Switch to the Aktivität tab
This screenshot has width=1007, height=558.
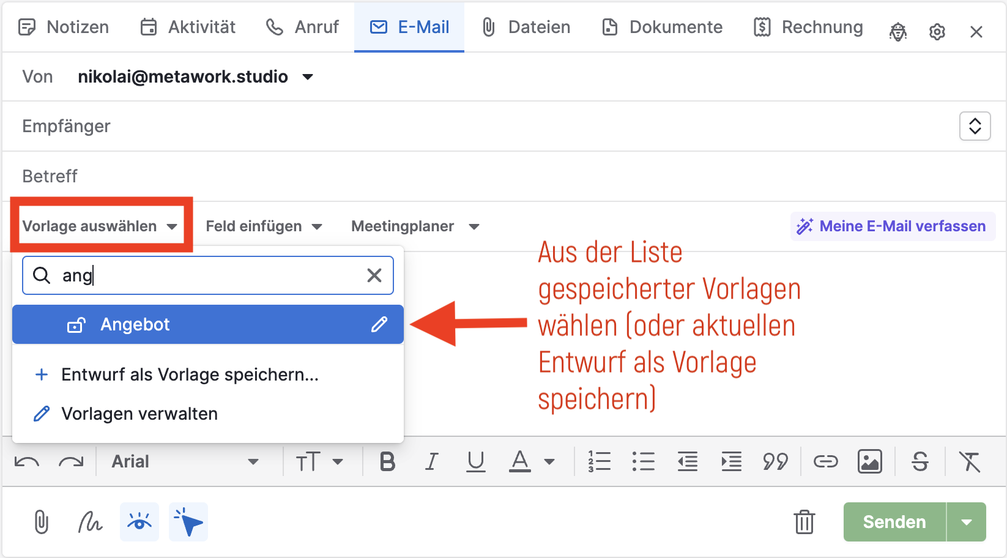188,27
